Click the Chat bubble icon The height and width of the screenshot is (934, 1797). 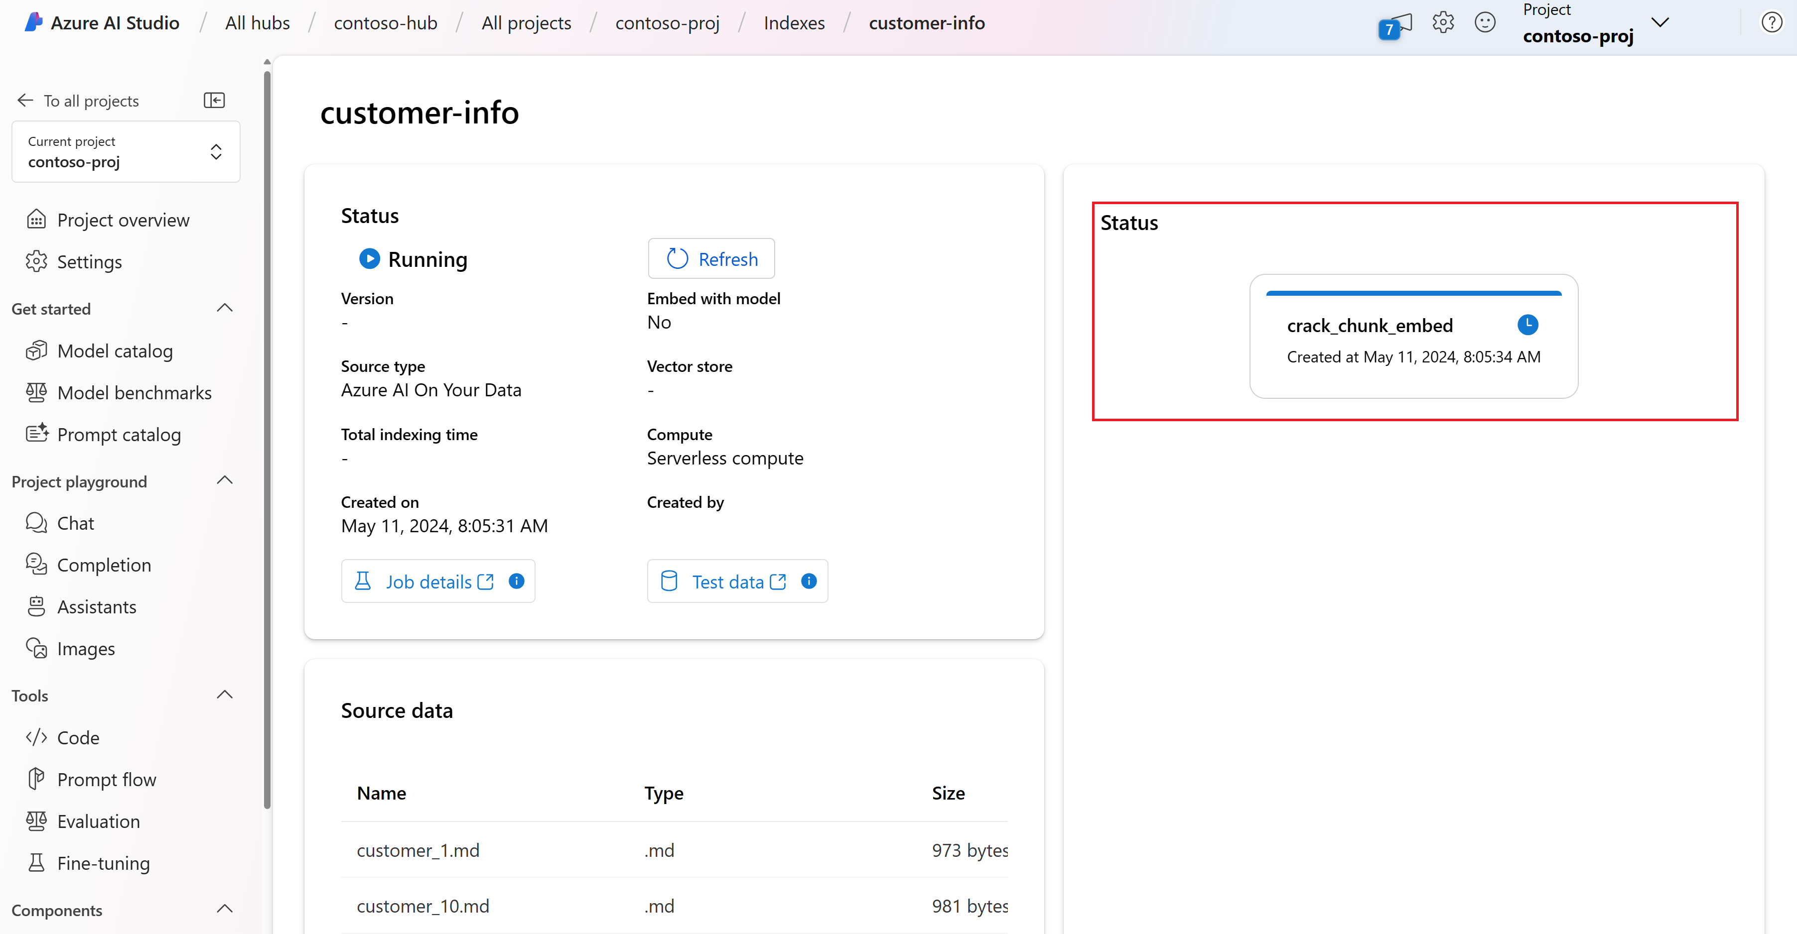point(36,523)
